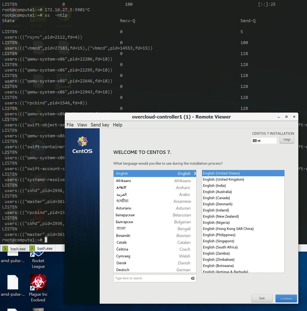This screenshot has height=311, width=307.
Task: Select the English language row
Action: [155, 173]
